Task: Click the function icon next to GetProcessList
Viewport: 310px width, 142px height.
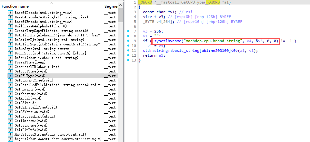Action: tap(10, 116)
